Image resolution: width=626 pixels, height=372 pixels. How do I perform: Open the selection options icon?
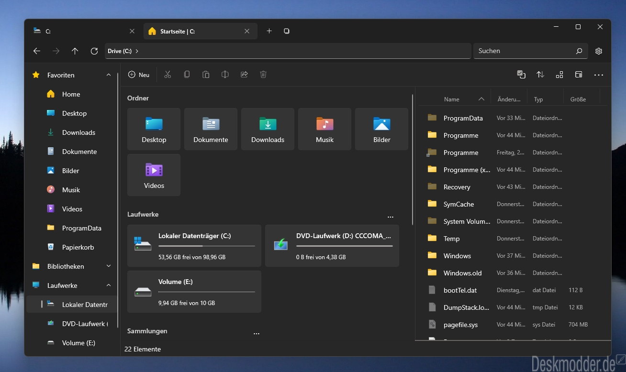(x=521, y=75)
